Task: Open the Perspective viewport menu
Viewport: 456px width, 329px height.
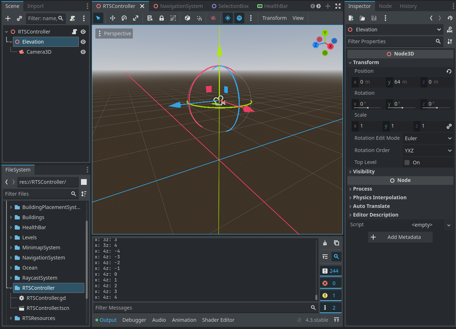Action: [114, 33]
